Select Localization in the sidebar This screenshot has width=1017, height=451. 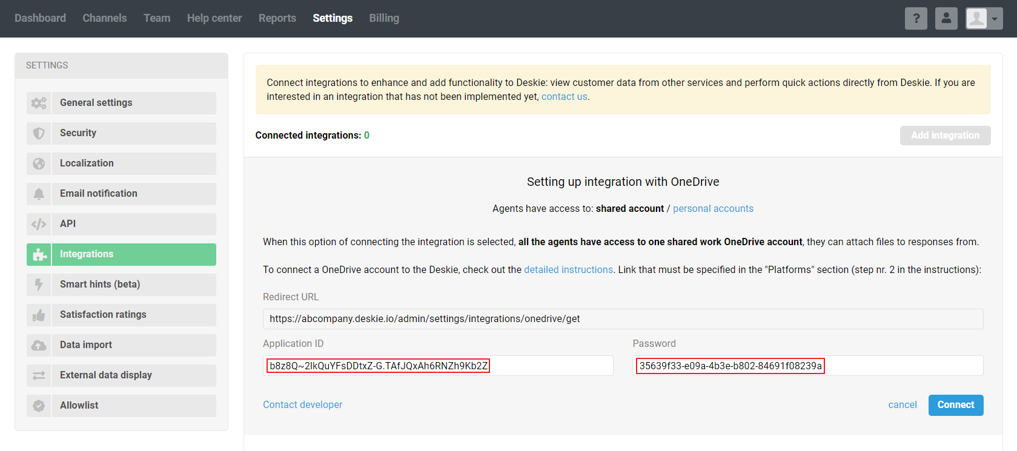tap(121, 163)
